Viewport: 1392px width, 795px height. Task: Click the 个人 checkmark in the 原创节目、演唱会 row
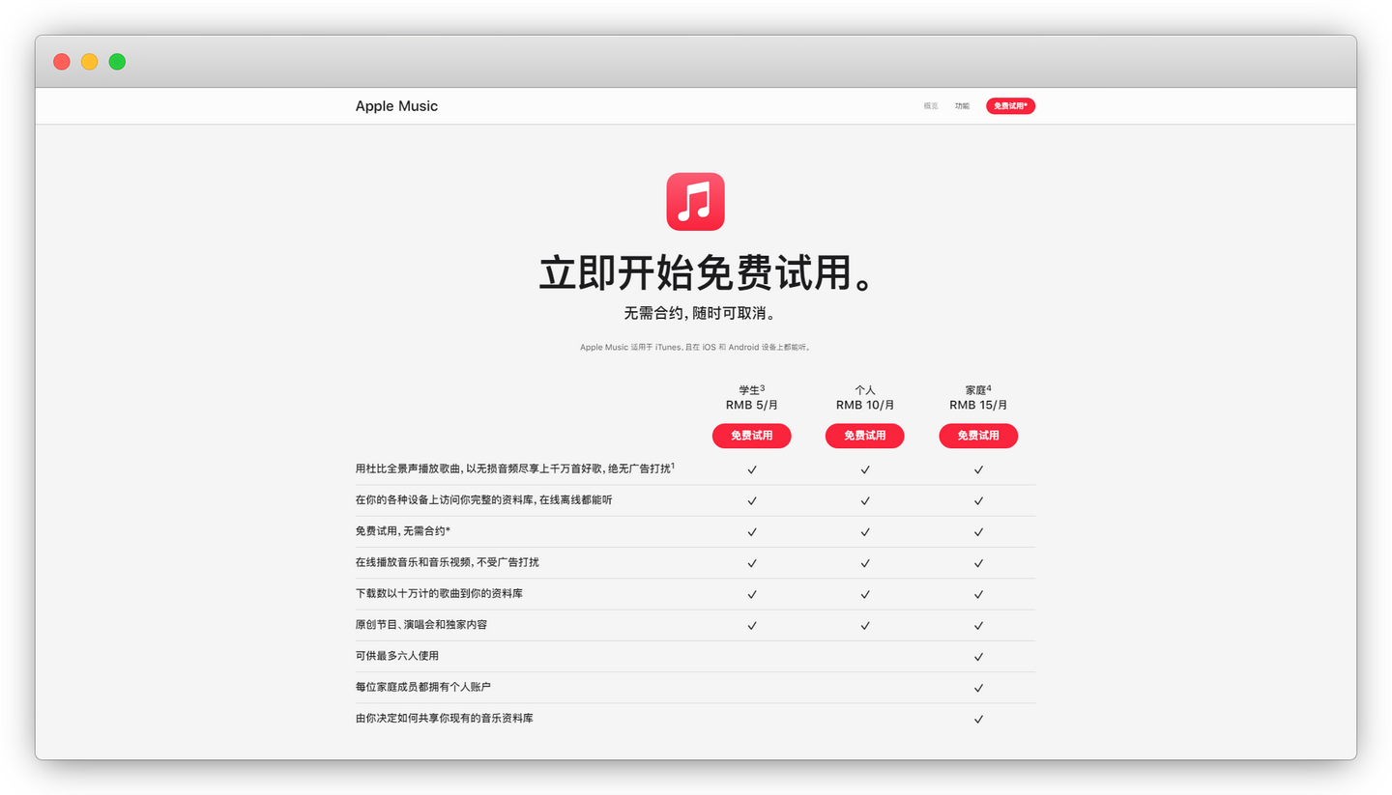coord(864,625)
